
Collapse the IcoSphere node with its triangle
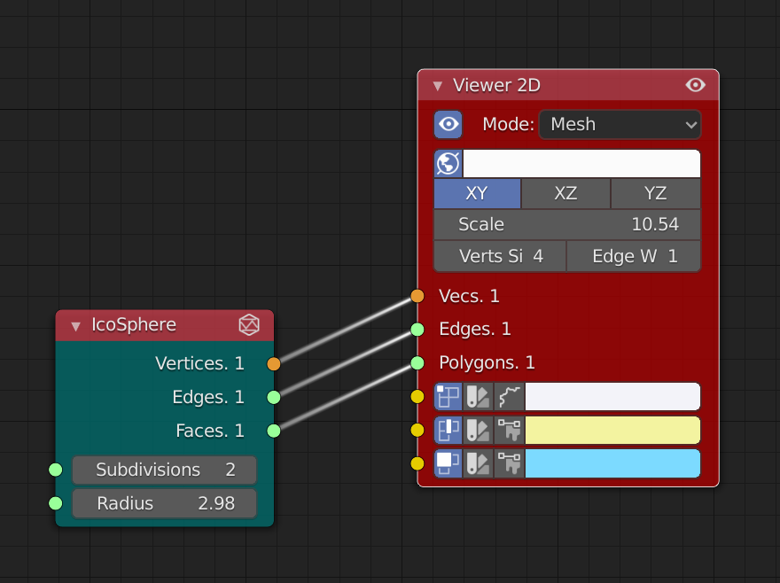[75, 325]
